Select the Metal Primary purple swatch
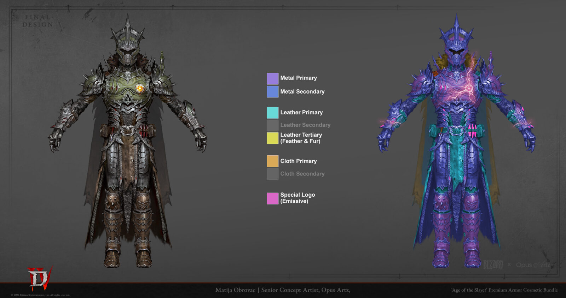This screenshot has width=566, height=298. tap(272, 78)
